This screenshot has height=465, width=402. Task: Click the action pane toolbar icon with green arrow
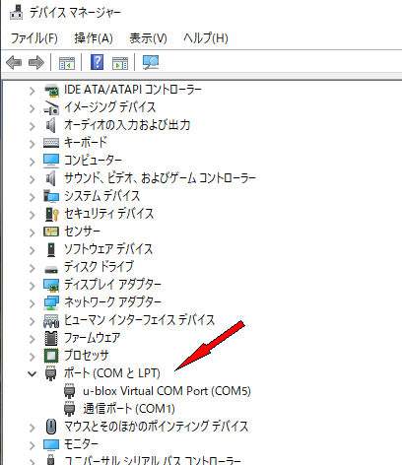point(120,63)
